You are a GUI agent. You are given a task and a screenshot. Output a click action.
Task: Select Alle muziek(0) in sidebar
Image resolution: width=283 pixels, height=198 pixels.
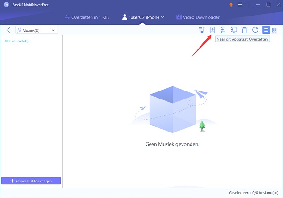point(17,41)
